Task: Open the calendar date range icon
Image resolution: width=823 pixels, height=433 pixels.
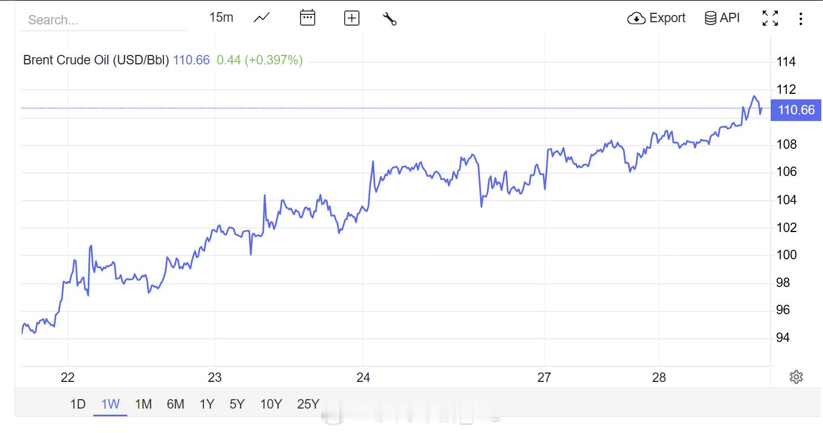Action: pyautogui.click(x=307, y=18)
